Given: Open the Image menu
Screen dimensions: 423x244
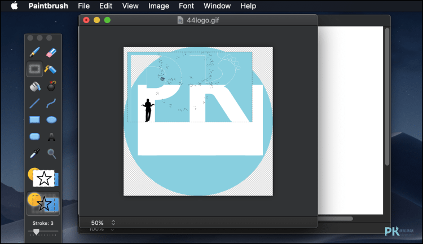Looking at the screenshot, I should [158, 6].
